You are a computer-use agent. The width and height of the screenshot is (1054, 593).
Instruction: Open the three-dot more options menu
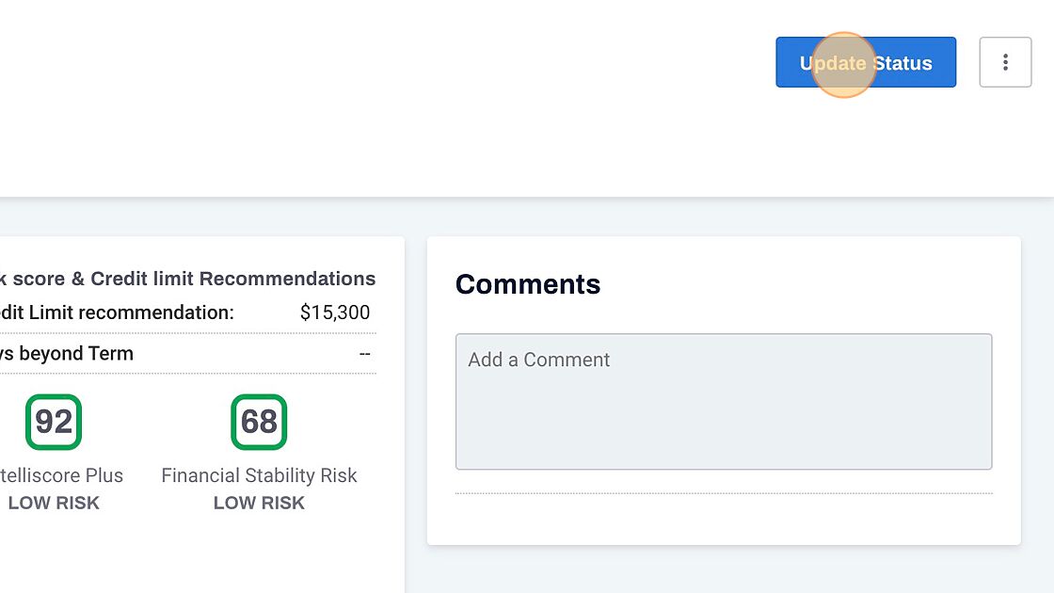1005,62
